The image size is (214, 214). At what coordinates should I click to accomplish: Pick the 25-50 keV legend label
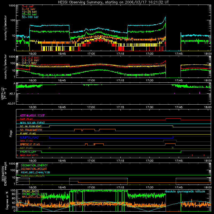[x=29, y=14]
